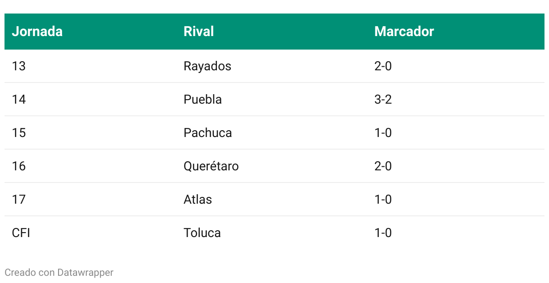This screenshot has height=283, width=549.
Task: Click the Rival column header
Action: 198,32
